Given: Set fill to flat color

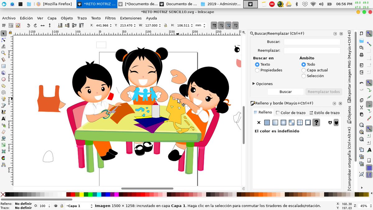Looking at the screenshot, I should pos(267,123).
